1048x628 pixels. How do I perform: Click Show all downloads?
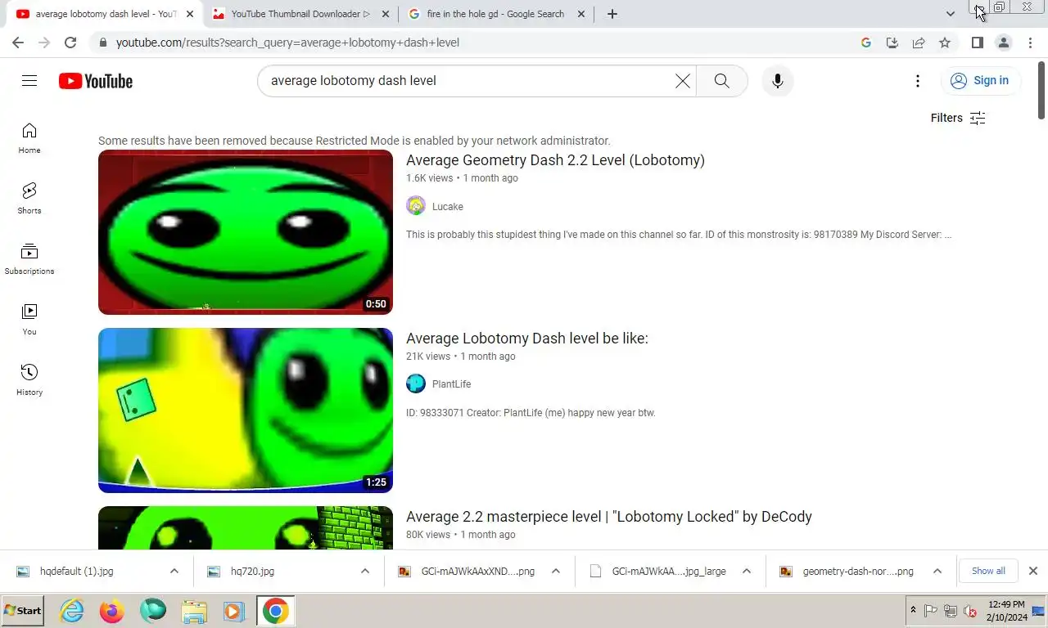coord(988,571)
